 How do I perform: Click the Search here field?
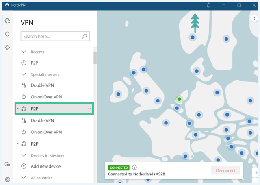55,36
